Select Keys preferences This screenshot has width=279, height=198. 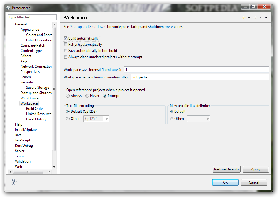24,61
